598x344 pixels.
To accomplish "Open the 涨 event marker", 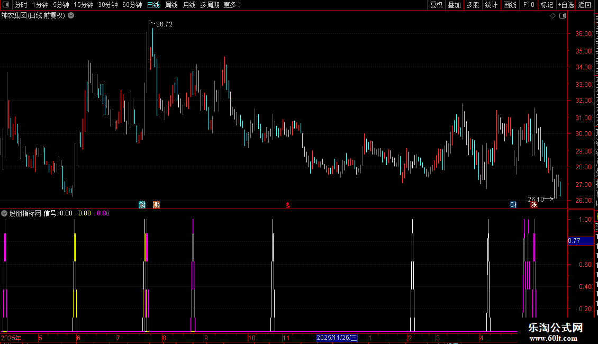I will pyautogui.click(x=533, y=205).
